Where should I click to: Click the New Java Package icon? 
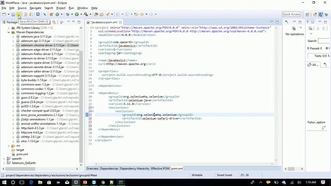(x=51, y=14)
